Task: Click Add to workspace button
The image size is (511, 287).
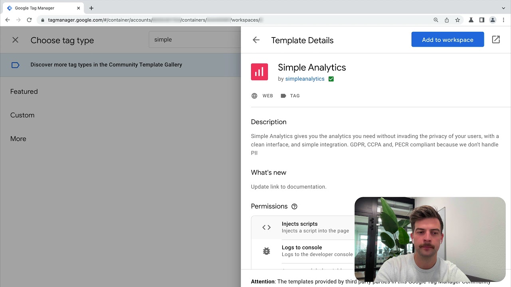Action: (448, 39)
